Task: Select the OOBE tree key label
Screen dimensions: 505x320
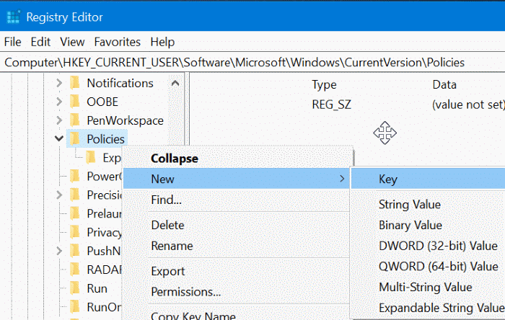Action: click(102, 102)
